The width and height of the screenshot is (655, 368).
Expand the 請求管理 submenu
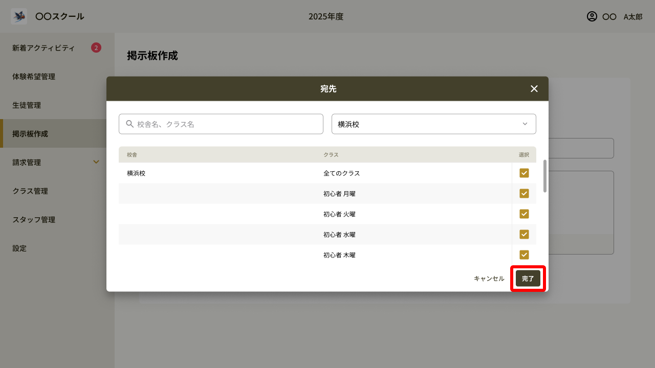click(96, 162)
